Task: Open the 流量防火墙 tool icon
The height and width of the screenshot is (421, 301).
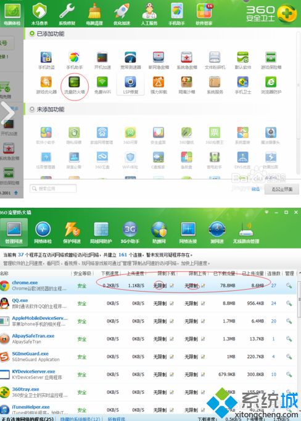Action: (x=75, y=85)
